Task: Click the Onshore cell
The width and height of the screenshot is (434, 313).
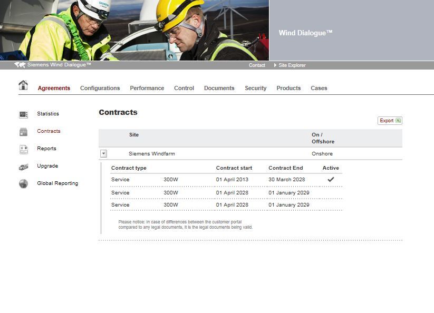Action: pyautogui.click(x=322, y=154)
